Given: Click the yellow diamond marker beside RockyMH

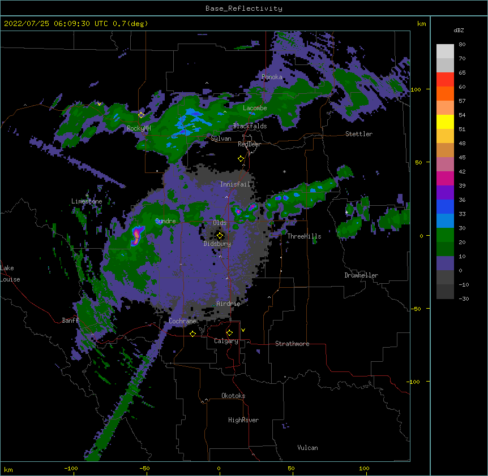Looking at the screenshot, I should click(142, 115).
